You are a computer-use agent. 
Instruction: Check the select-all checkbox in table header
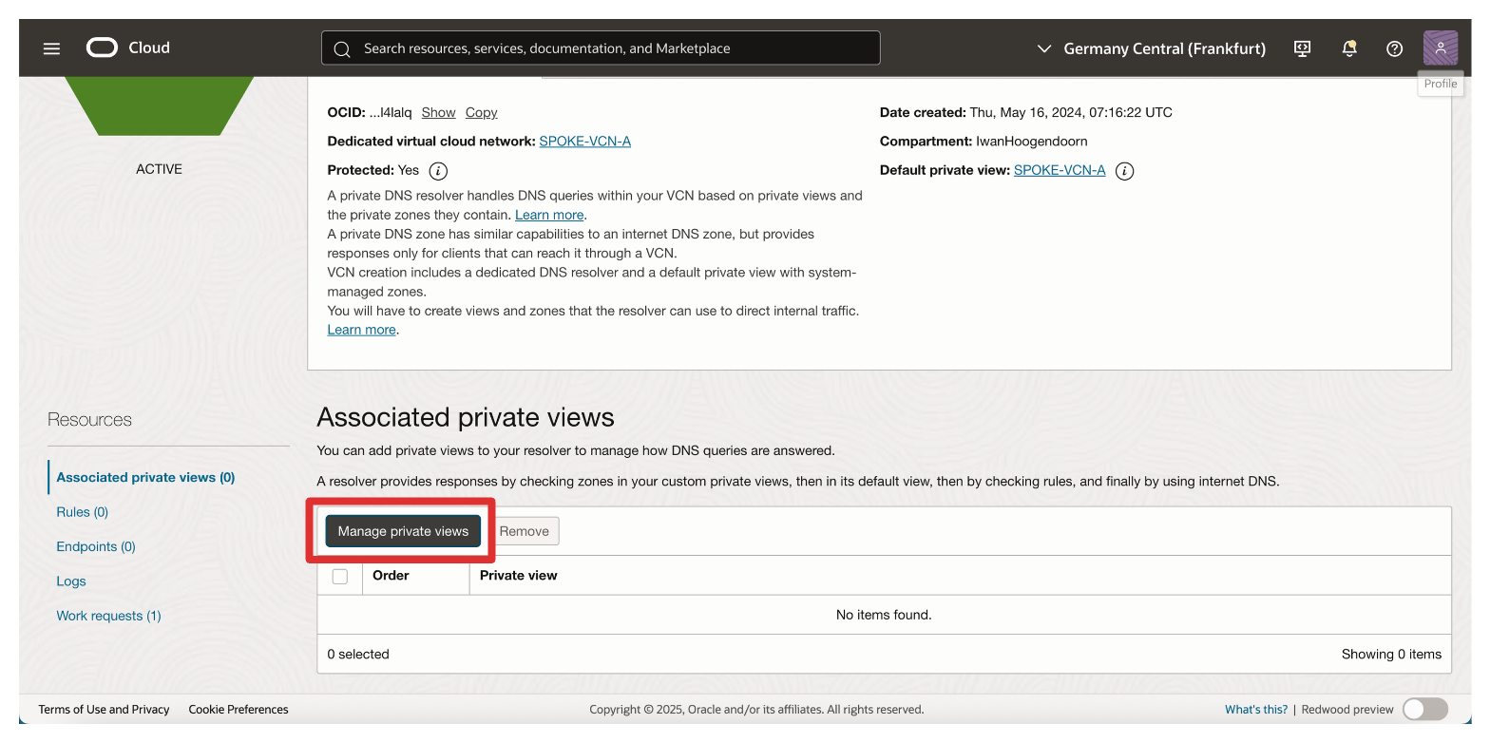(x=340, y=576)
